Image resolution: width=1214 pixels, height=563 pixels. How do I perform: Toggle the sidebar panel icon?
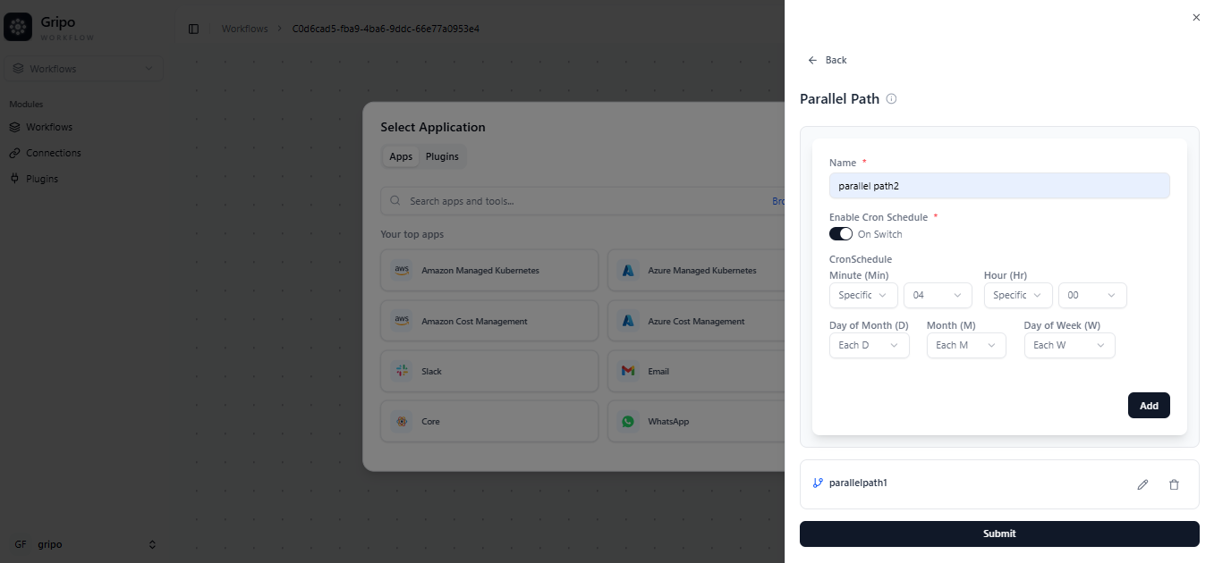pos(193,29)
